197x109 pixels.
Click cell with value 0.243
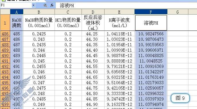point(39,39)
